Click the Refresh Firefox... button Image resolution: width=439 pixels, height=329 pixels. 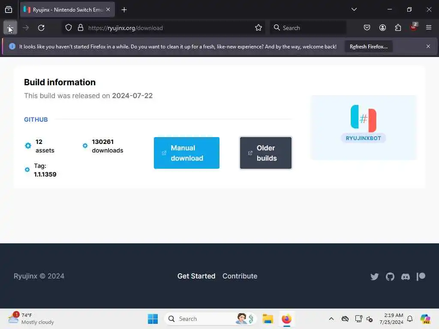[x=368, y=46]
